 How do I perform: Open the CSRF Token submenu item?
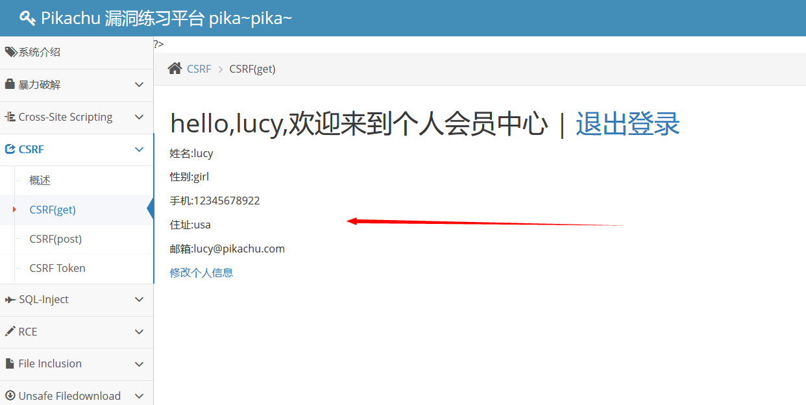click(57, 268)
